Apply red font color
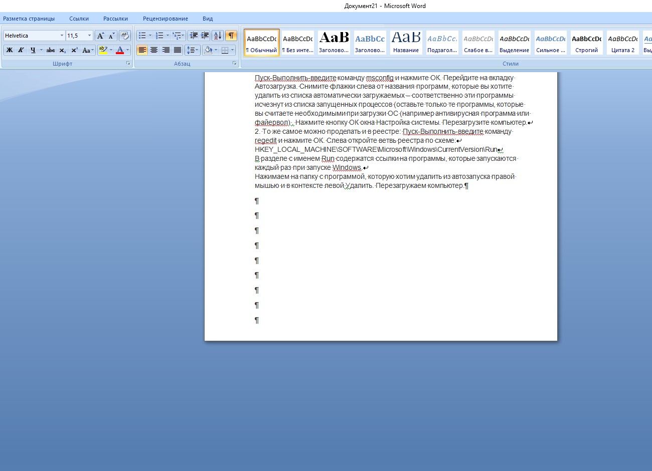The width and height of the screenshot is (652, 471). tap(119, 50)
